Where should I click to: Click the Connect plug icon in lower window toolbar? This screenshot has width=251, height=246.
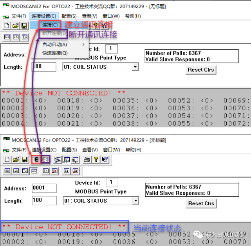pyautogui.click(x=36, y=159)
